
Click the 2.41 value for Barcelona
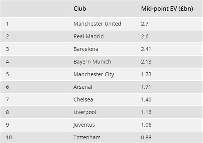(146, 49)
